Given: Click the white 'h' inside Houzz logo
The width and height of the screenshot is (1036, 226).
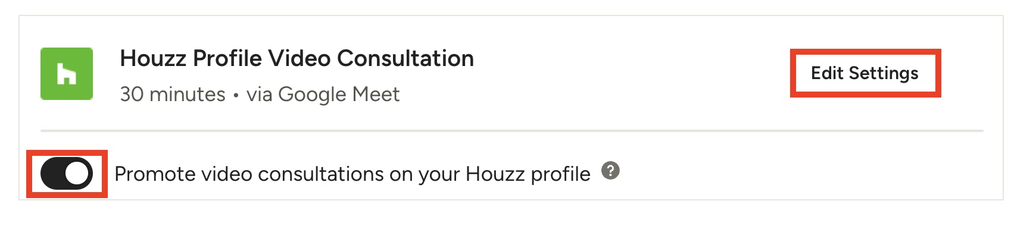Looking at the screenshot, I should 66,74.
